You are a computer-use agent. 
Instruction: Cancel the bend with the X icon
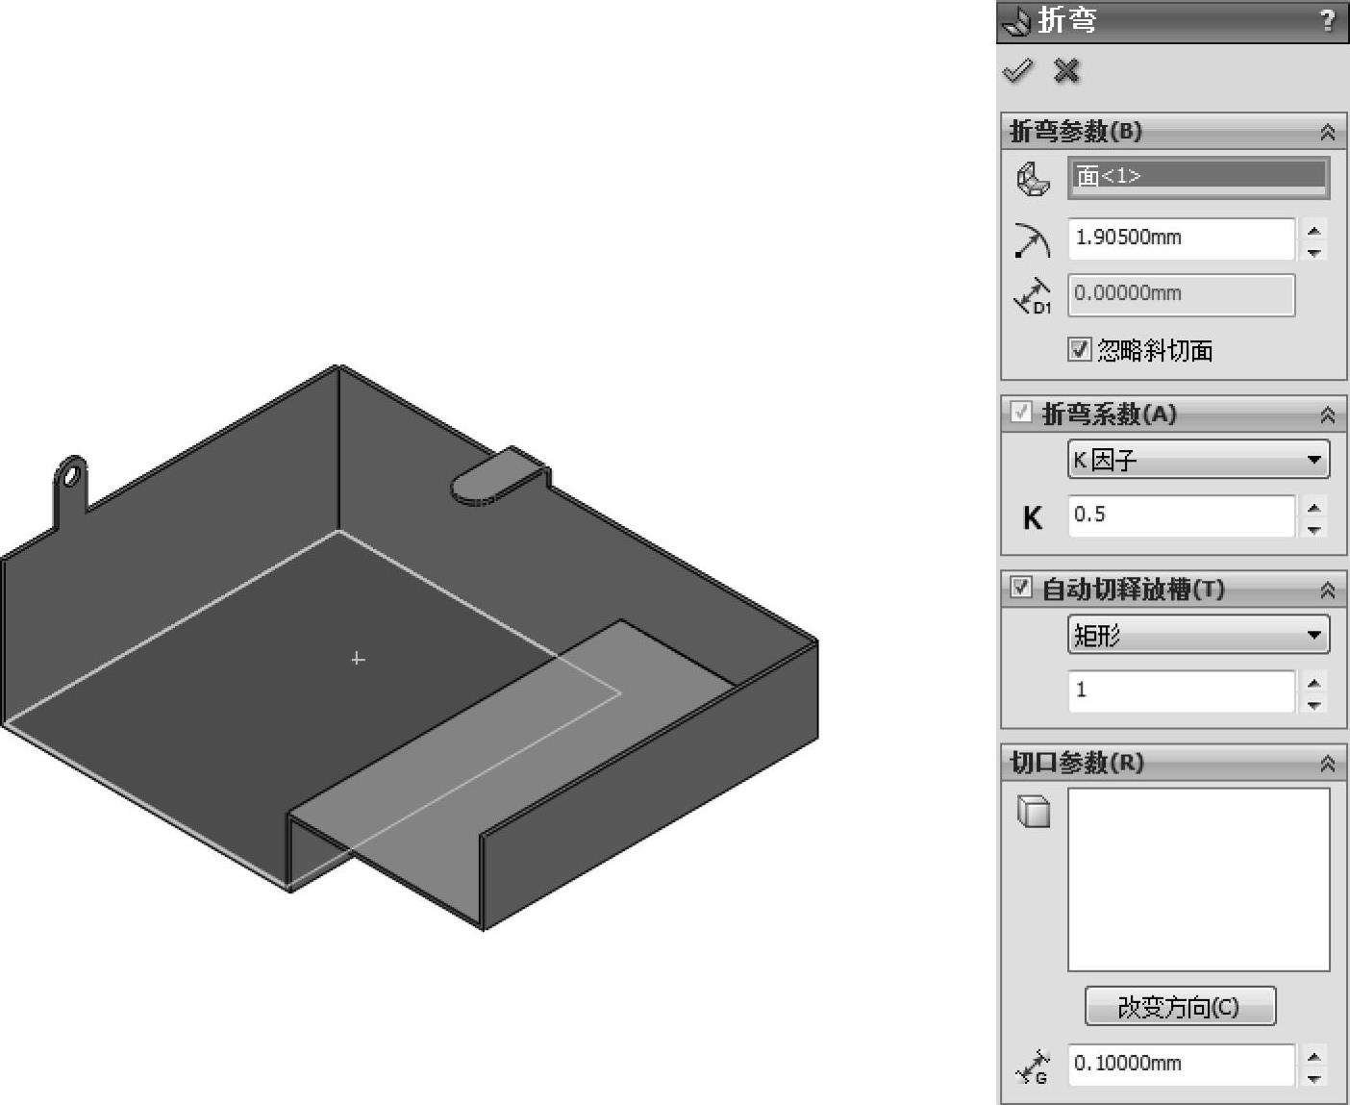pos(1066,71)
